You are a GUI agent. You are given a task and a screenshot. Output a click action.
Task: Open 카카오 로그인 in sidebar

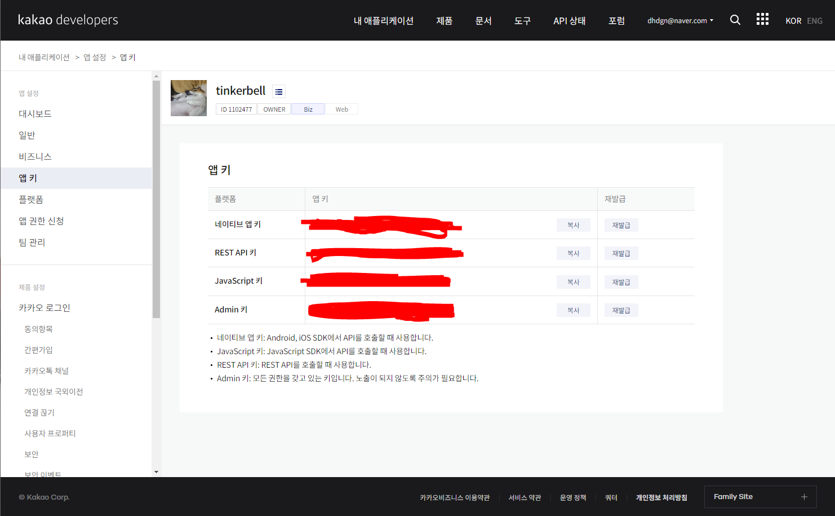(x=45, y=308)
